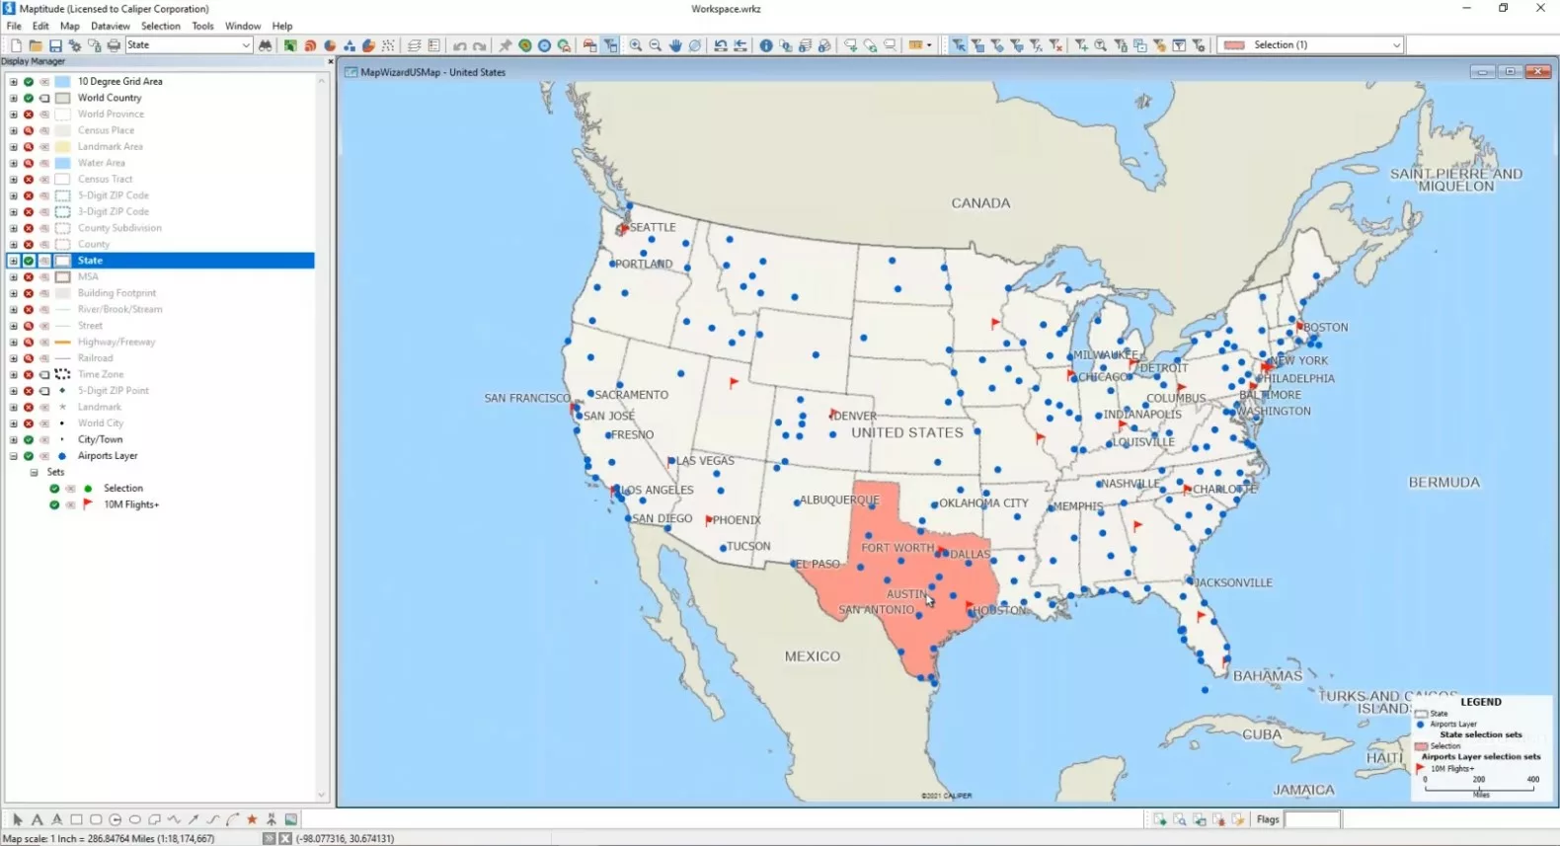Screen dimensions: 1560x846
Task: Click the Print icon in toolbar
Action: click(114, 45)
